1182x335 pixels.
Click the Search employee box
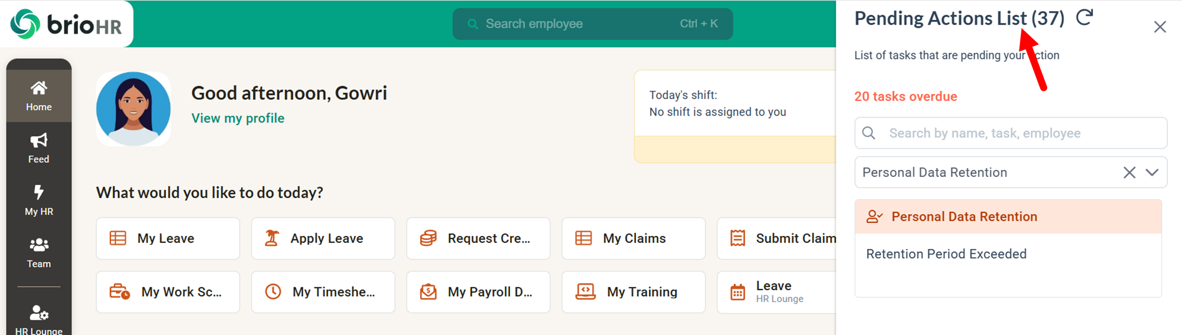tap(592, 24)
